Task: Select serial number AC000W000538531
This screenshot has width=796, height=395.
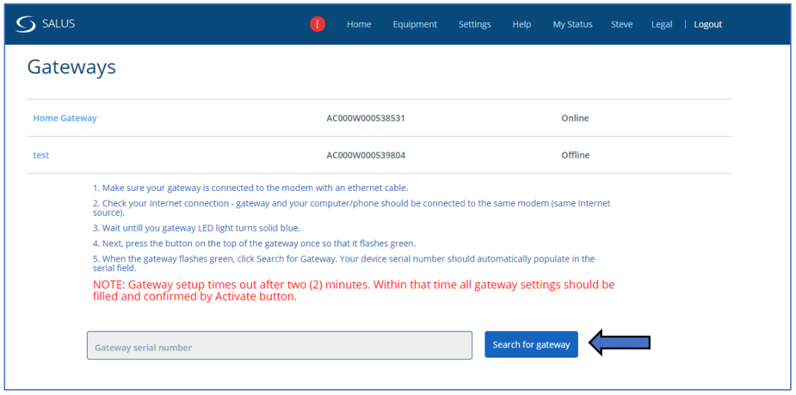Action: [366, 118]
